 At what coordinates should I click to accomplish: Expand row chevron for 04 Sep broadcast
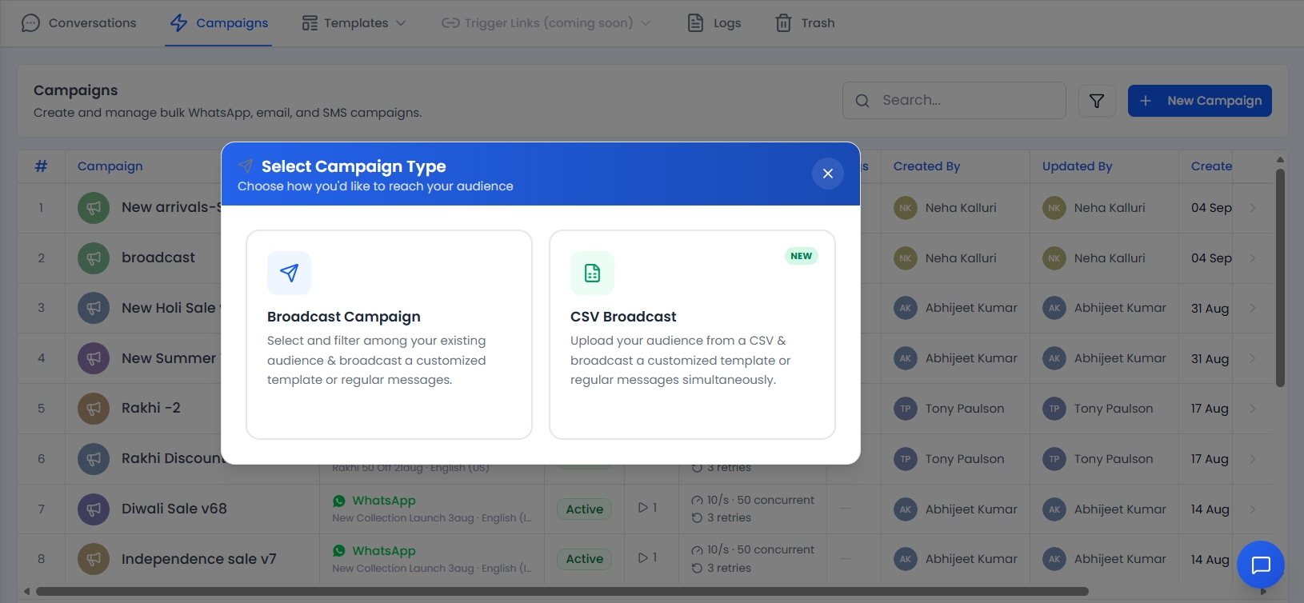(x=1253, y=258)
